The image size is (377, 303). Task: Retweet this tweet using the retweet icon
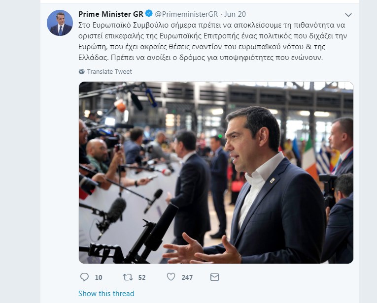pyautogui.click(x=128, y=277)
